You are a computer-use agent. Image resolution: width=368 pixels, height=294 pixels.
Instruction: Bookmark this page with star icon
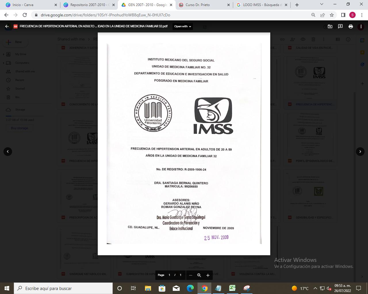point(332,15)
